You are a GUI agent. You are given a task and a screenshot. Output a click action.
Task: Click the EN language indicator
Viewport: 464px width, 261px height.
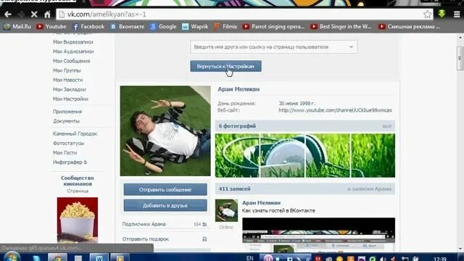(x=249, y=258)
